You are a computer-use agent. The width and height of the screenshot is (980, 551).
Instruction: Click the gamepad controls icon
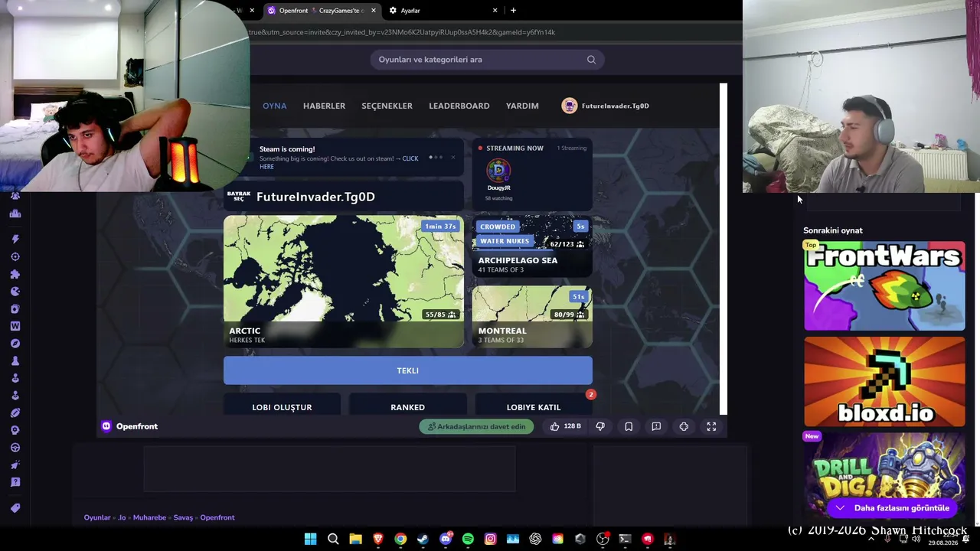click(684, 426)
